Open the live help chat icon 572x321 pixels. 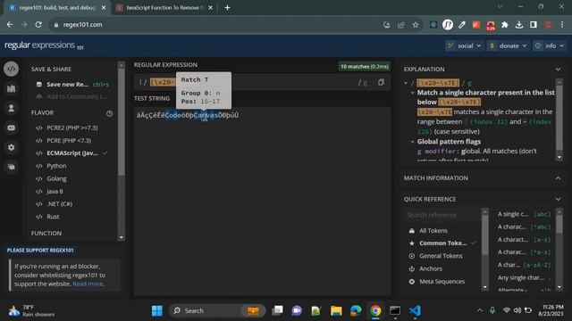(x=12, y=167)
